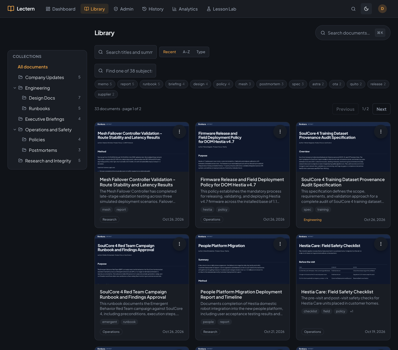Open the Engineering category link on SoulCore card
The width and height of the screenshot is (398, 350).
(312, 220)
